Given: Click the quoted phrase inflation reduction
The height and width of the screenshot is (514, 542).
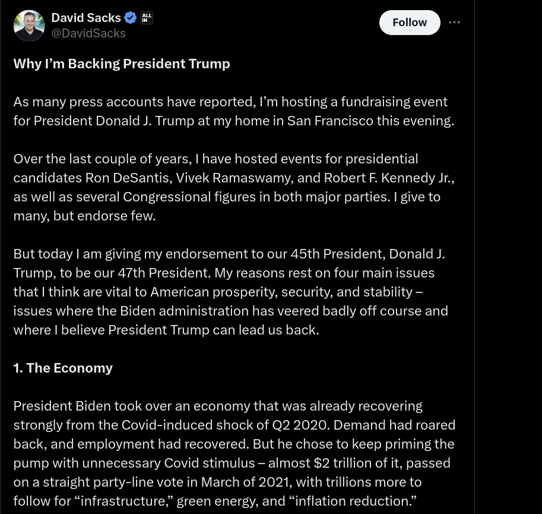Looking at the screenshot, I should (x=356, y=501).
